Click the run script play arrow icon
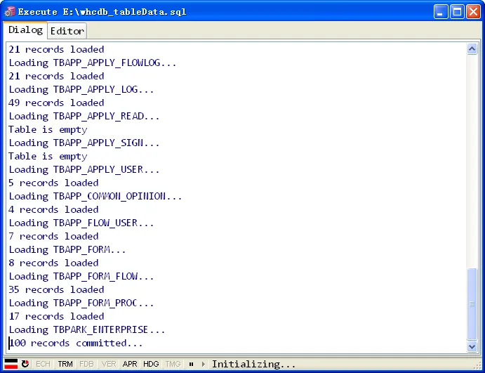485x373 pixels. (x=204, y=364)
